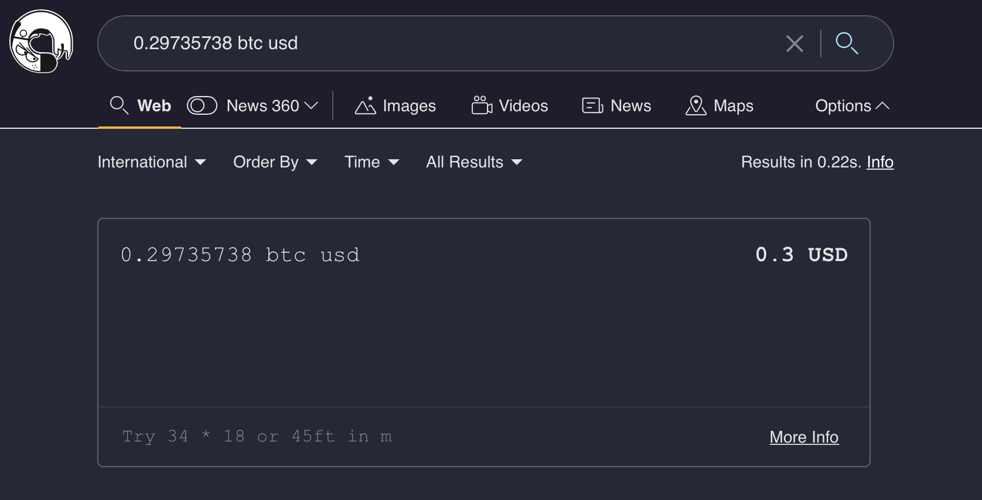982x500 pixels.
Task: Switch to the News tab label
Action: (x=630, y=105)
